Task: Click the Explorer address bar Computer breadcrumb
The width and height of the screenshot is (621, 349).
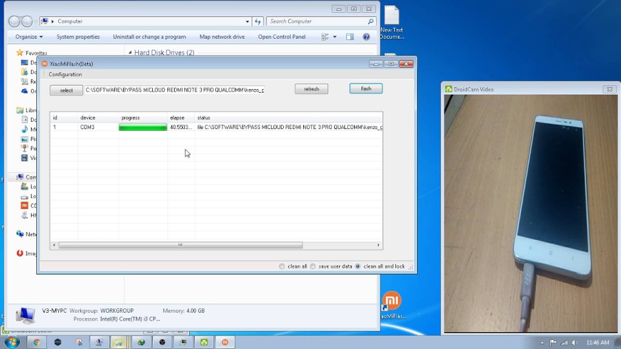Action: click(70, 21)
